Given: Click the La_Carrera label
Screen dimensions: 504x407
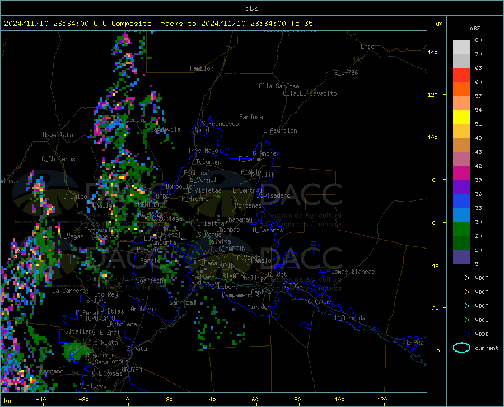Looking at the screenshot, I should [x=69, y=291].
